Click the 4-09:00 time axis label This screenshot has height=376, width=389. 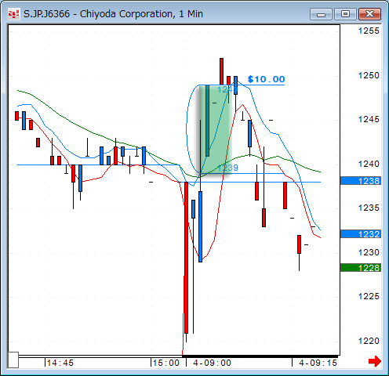click(212, 363)
